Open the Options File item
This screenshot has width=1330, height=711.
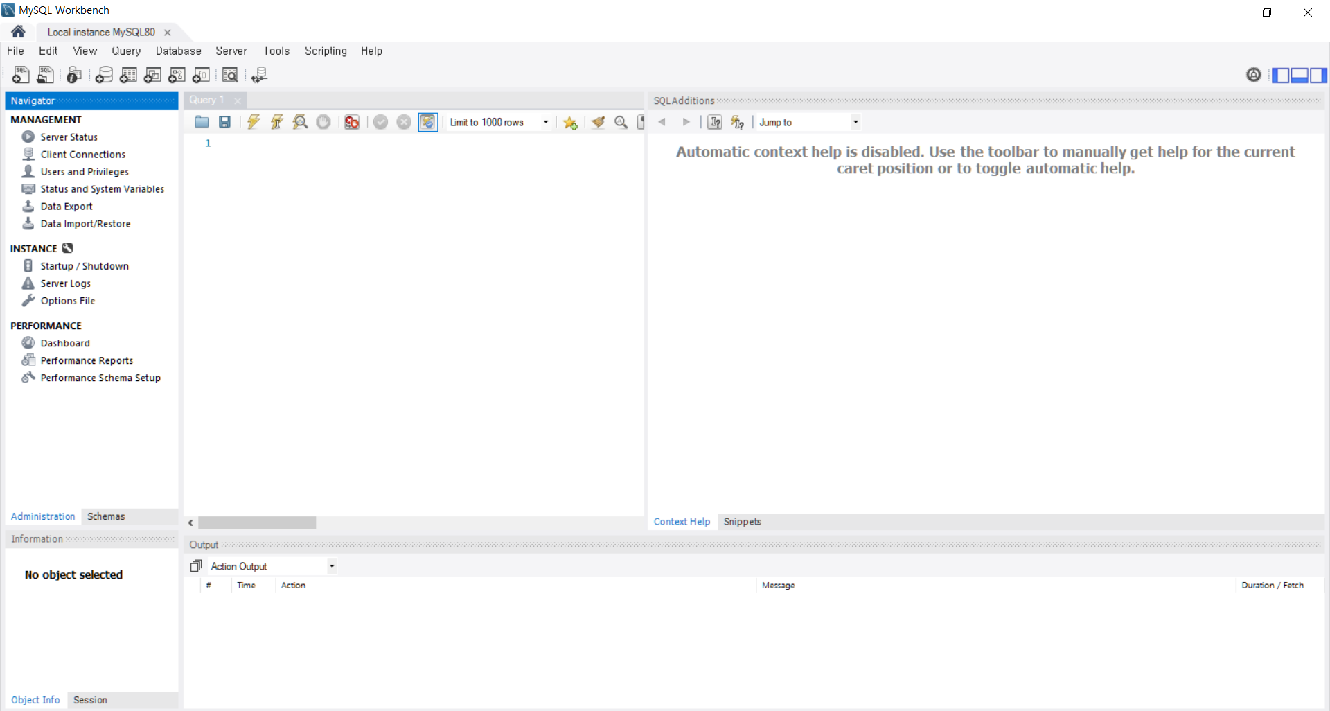(x=68, y=301)
